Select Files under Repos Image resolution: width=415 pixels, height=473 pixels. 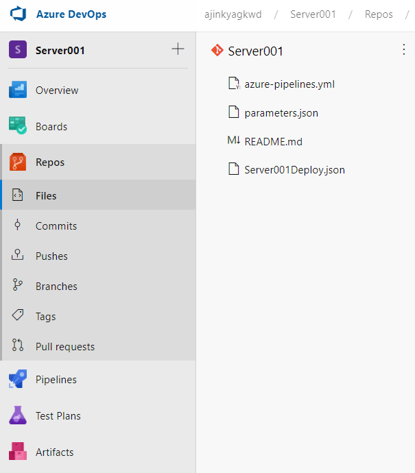tap(46, 196)
